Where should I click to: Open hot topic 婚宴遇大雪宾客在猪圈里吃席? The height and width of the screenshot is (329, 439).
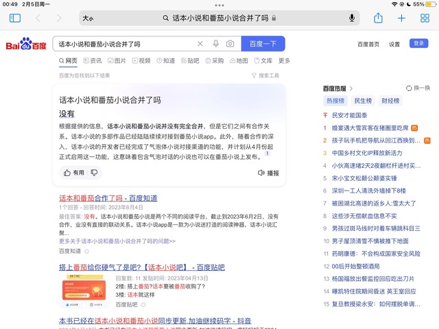(370, 128)
